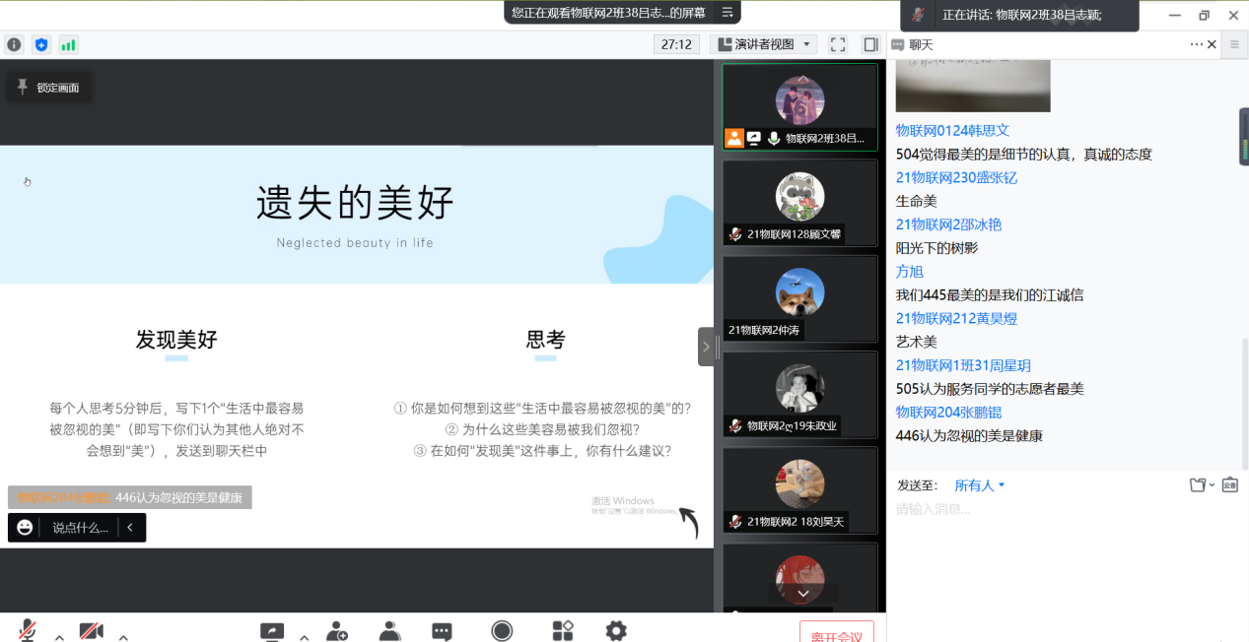Click sender name 方旭
The image size is (1249, 642).
click(910, 272)
